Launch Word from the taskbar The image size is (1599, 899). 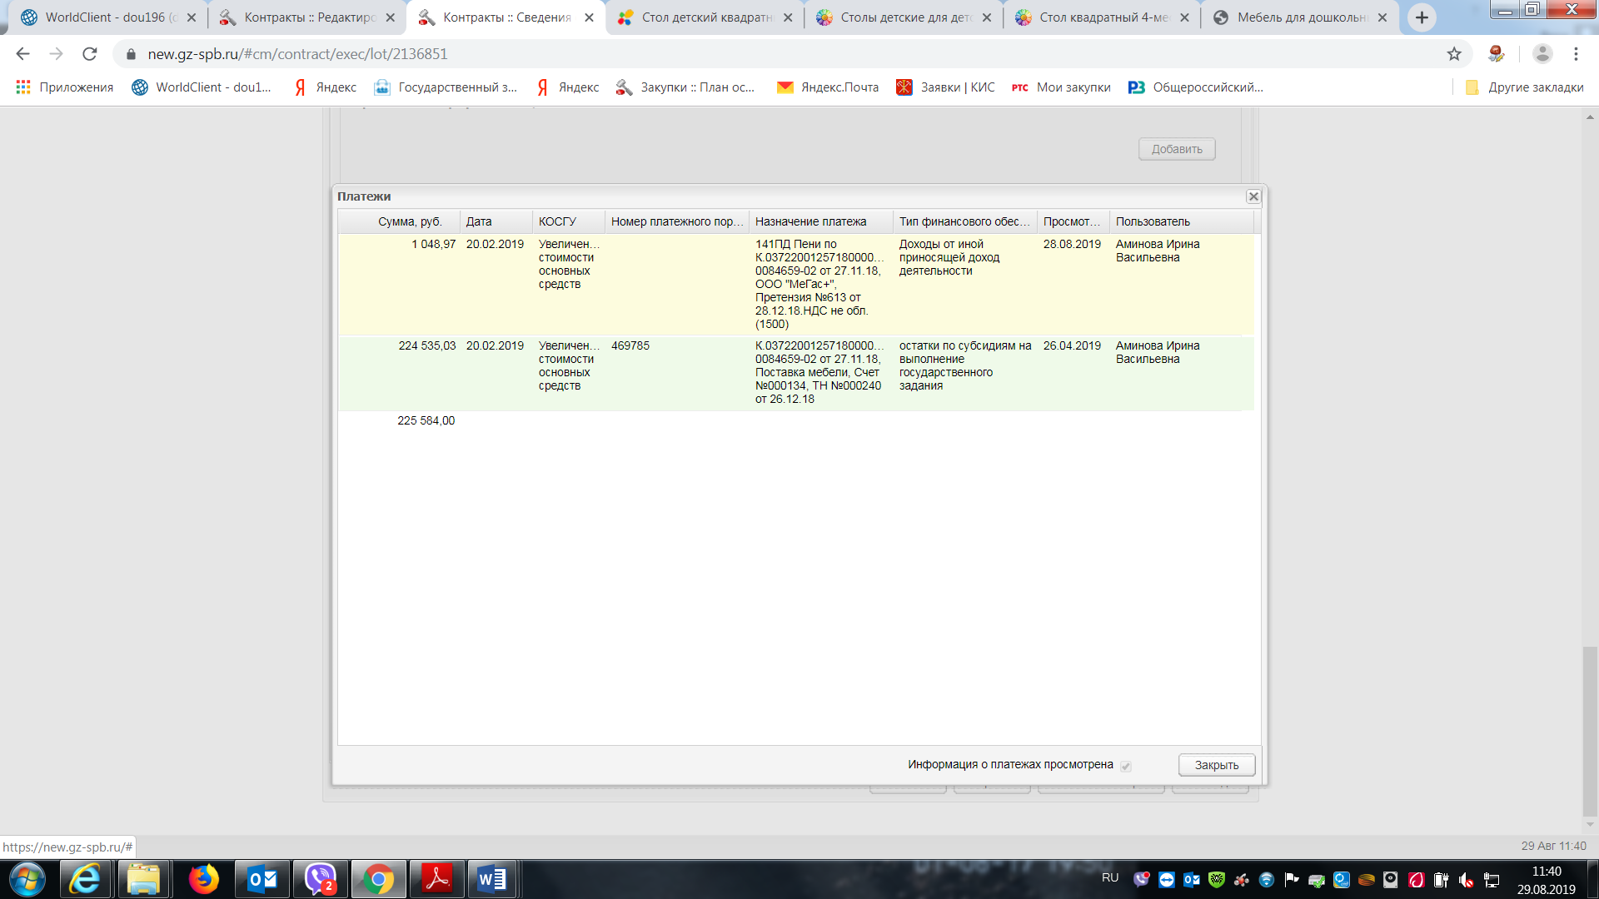tap(492, 879)
